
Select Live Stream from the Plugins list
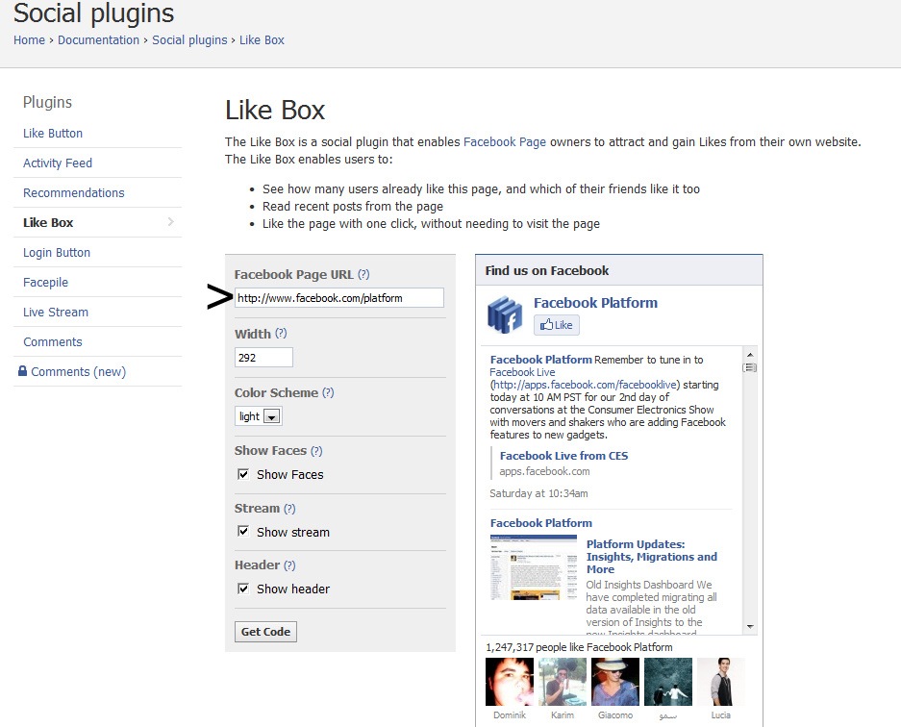click(x=56, y=313)
